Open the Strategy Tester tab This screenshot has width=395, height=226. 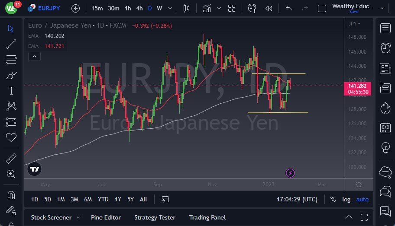pos(155,217)
